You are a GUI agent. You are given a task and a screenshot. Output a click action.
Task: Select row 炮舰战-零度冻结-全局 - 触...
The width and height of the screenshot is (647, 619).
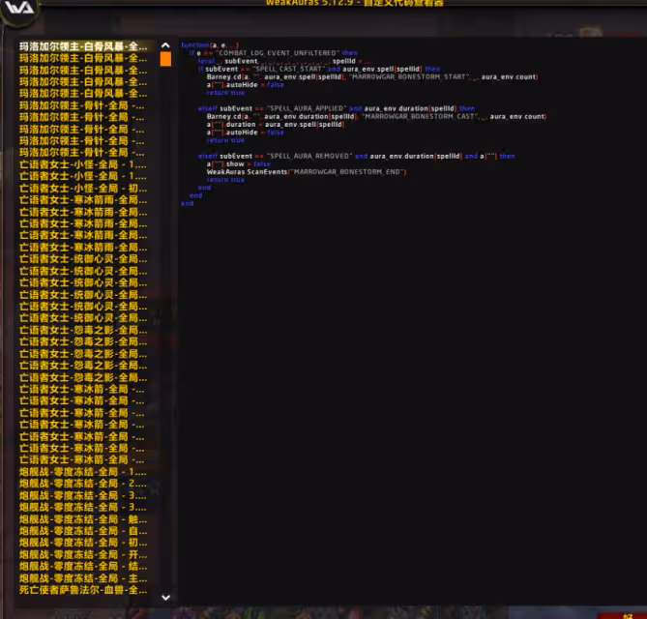[83, 519]
